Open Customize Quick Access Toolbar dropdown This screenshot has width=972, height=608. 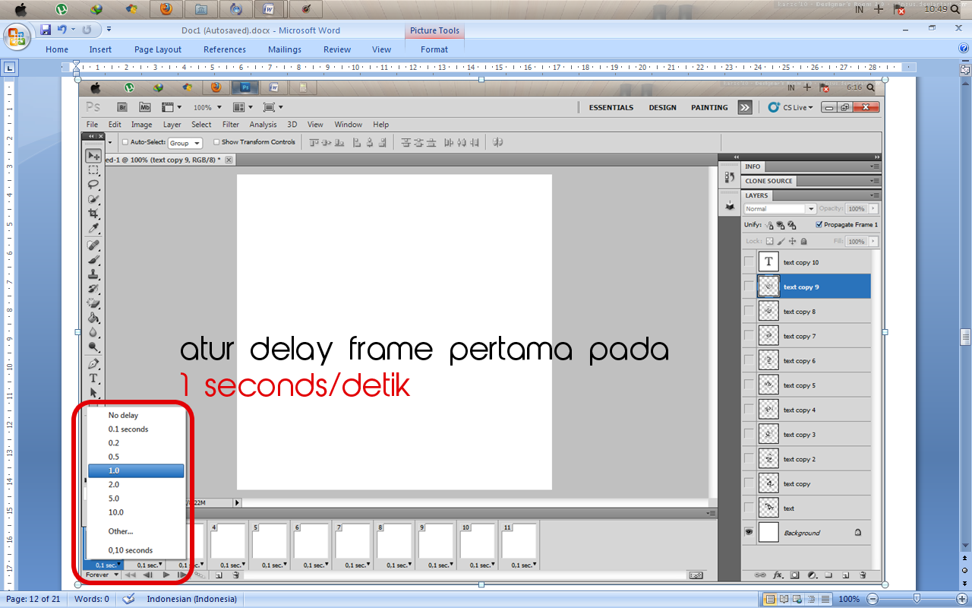coord(109,30)
